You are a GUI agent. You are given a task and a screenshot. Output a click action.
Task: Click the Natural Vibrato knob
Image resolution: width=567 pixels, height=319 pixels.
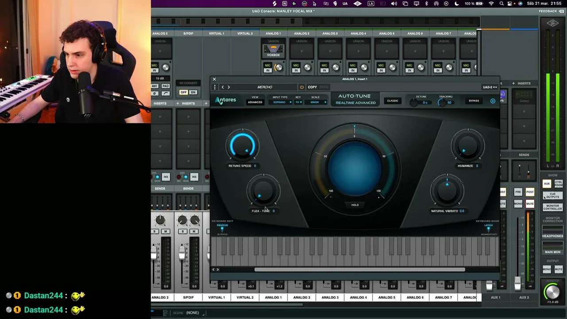point(447,191)
